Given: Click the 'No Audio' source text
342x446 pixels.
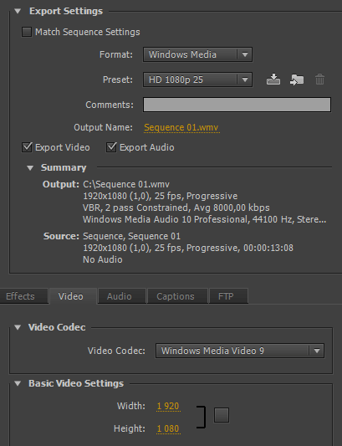Looking at the screenshot, I should pyautogui.click(x=103, y=259).
